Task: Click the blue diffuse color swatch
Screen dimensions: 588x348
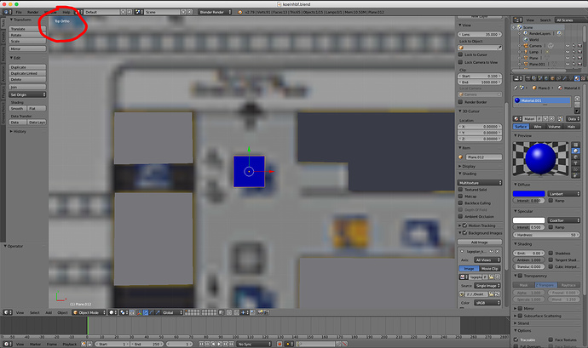Action: tap(528, 194)
